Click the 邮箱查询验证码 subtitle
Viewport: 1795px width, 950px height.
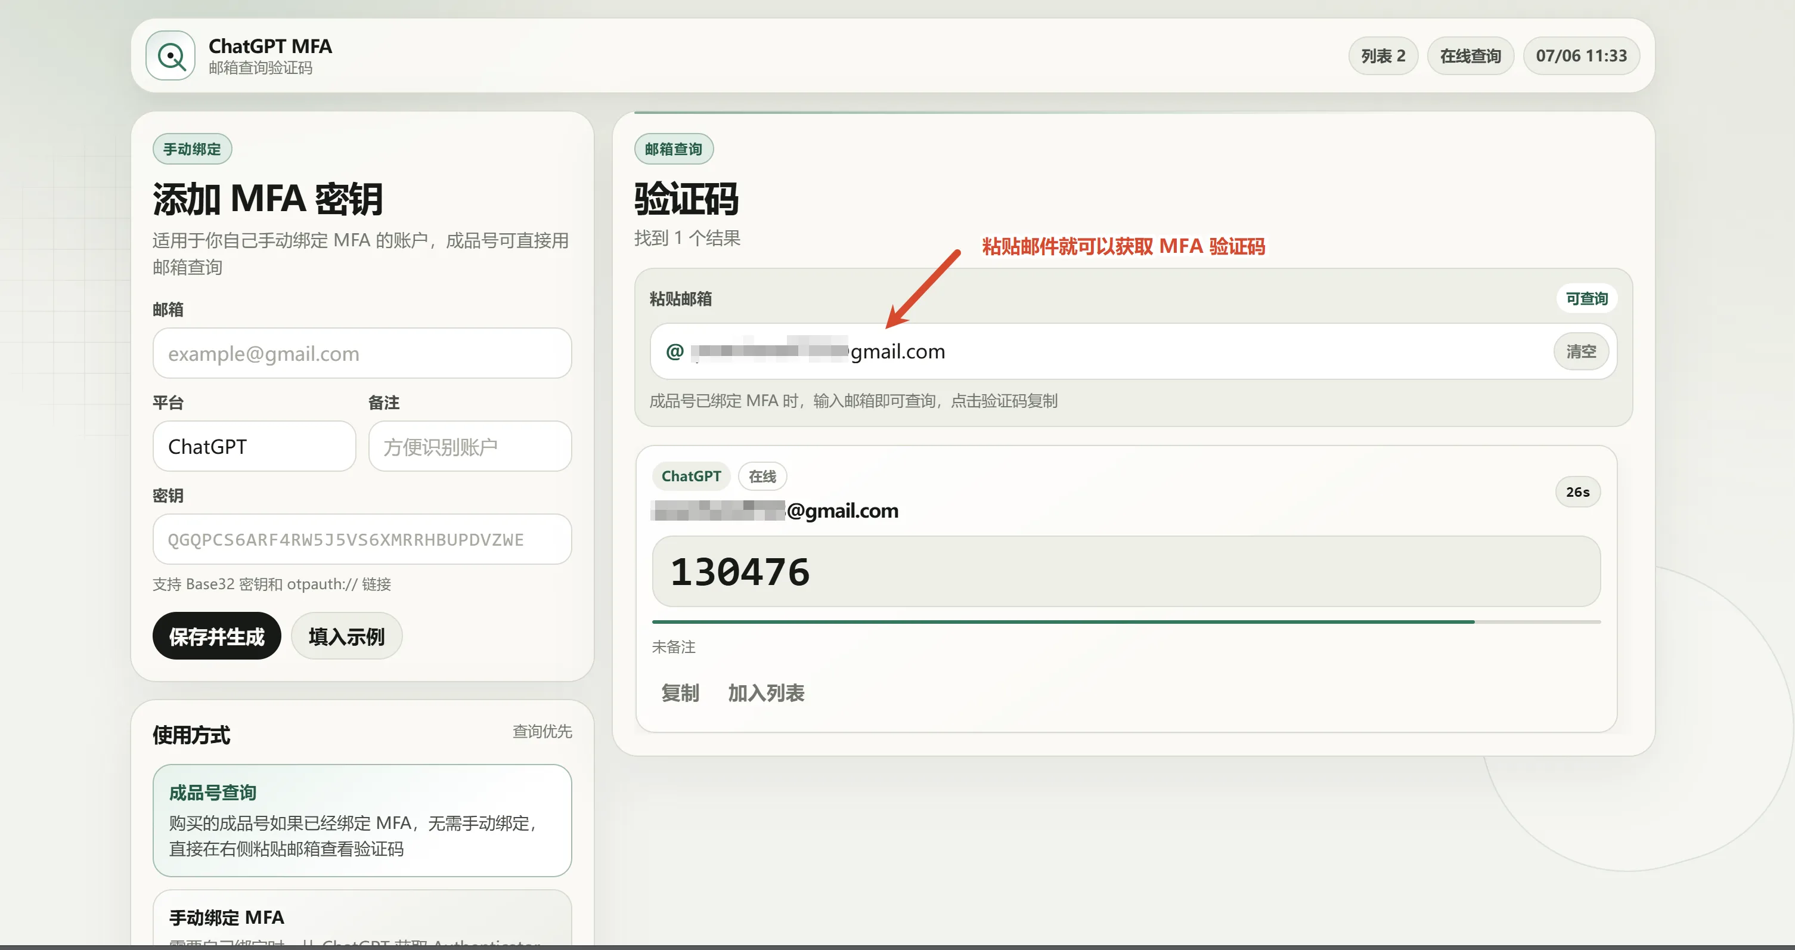[261, 67]
